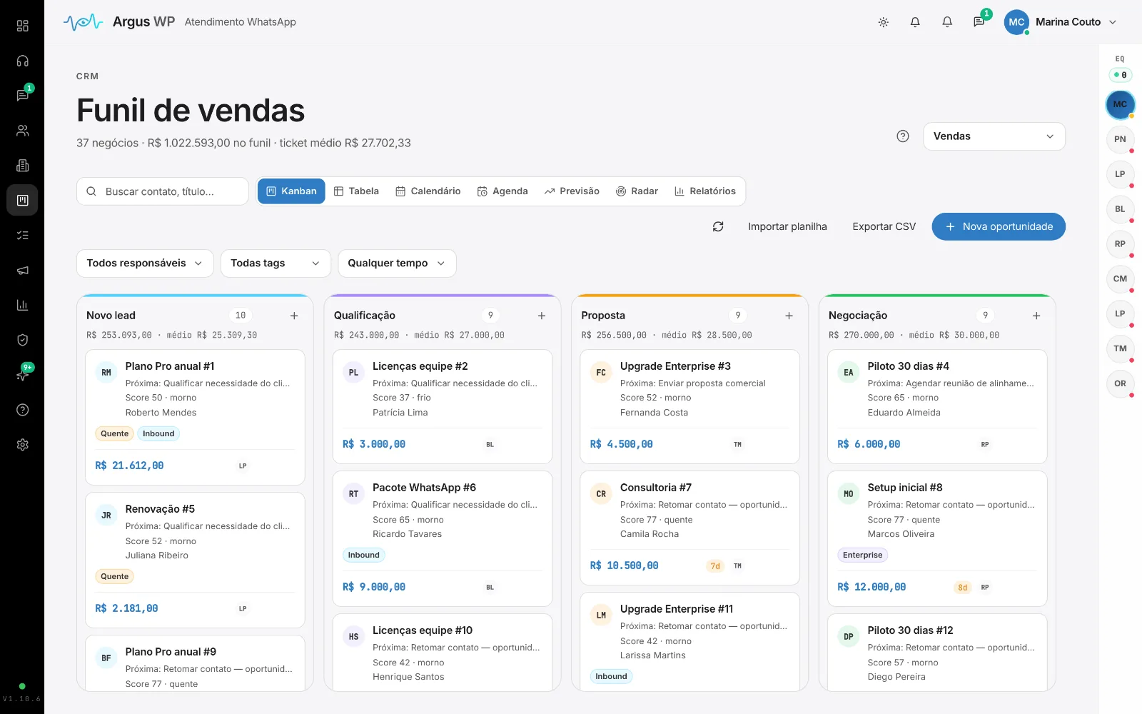The width and height of the screenshot is (1142, 714).
Task: Open the Consultoria #7 card title
Action: [655, 488]
